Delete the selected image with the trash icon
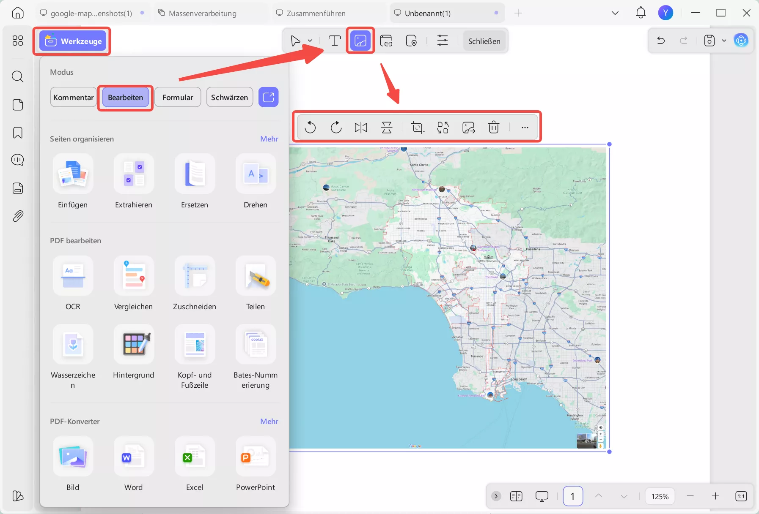This screenshot has width=759, height=514. 494,127
